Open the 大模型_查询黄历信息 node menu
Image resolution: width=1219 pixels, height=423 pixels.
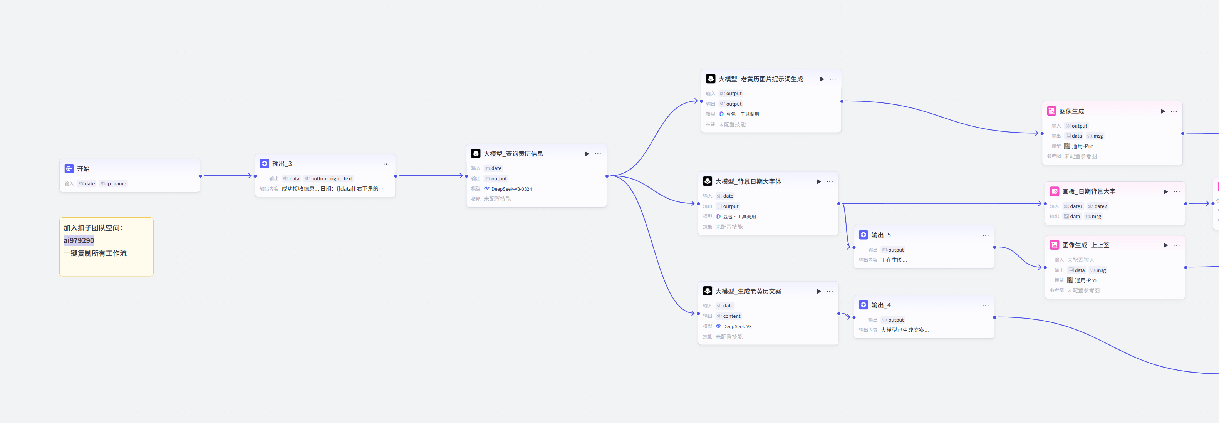(x=598, y=154)
